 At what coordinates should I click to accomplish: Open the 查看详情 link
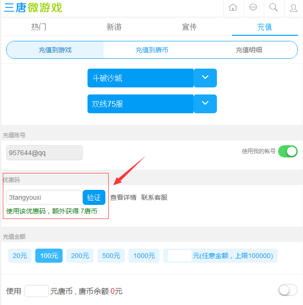click(123, 197)
